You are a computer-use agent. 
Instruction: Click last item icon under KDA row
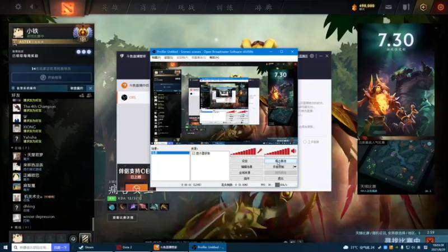click(164, 207)
